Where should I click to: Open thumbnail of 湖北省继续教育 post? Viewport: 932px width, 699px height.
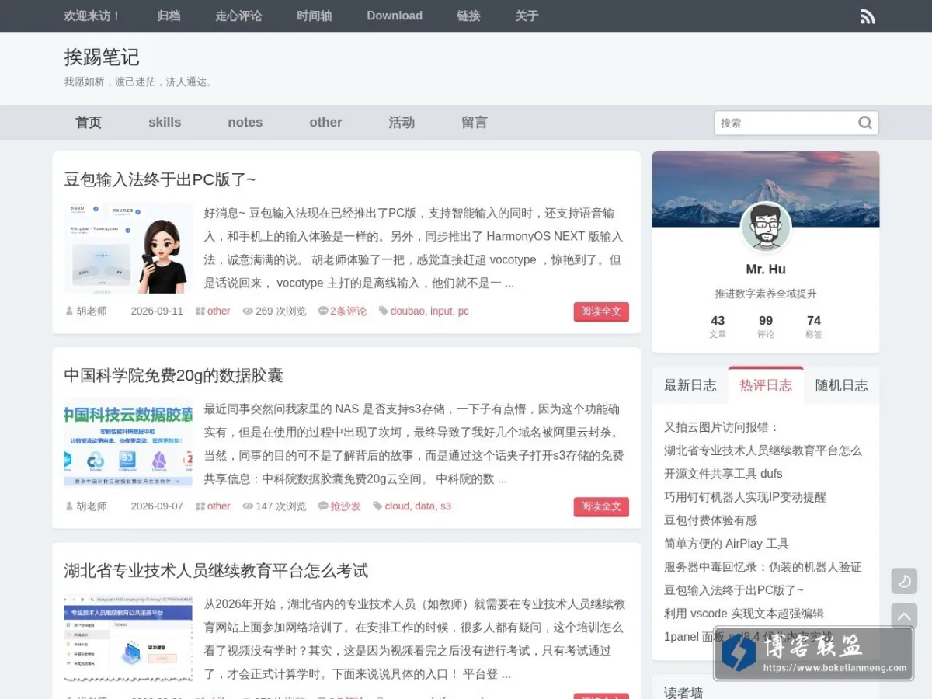128,639
